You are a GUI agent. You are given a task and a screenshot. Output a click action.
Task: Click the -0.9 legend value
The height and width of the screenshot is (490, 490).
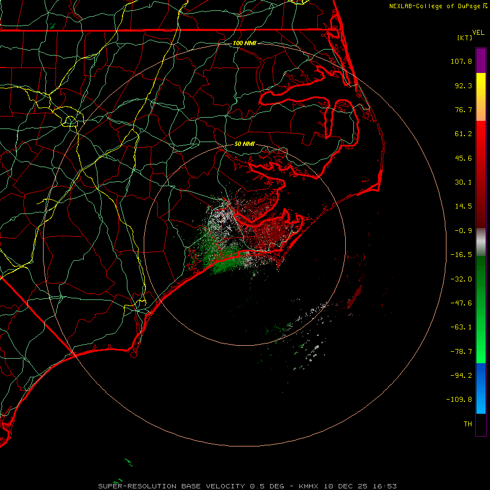click(x=463, y=231)
